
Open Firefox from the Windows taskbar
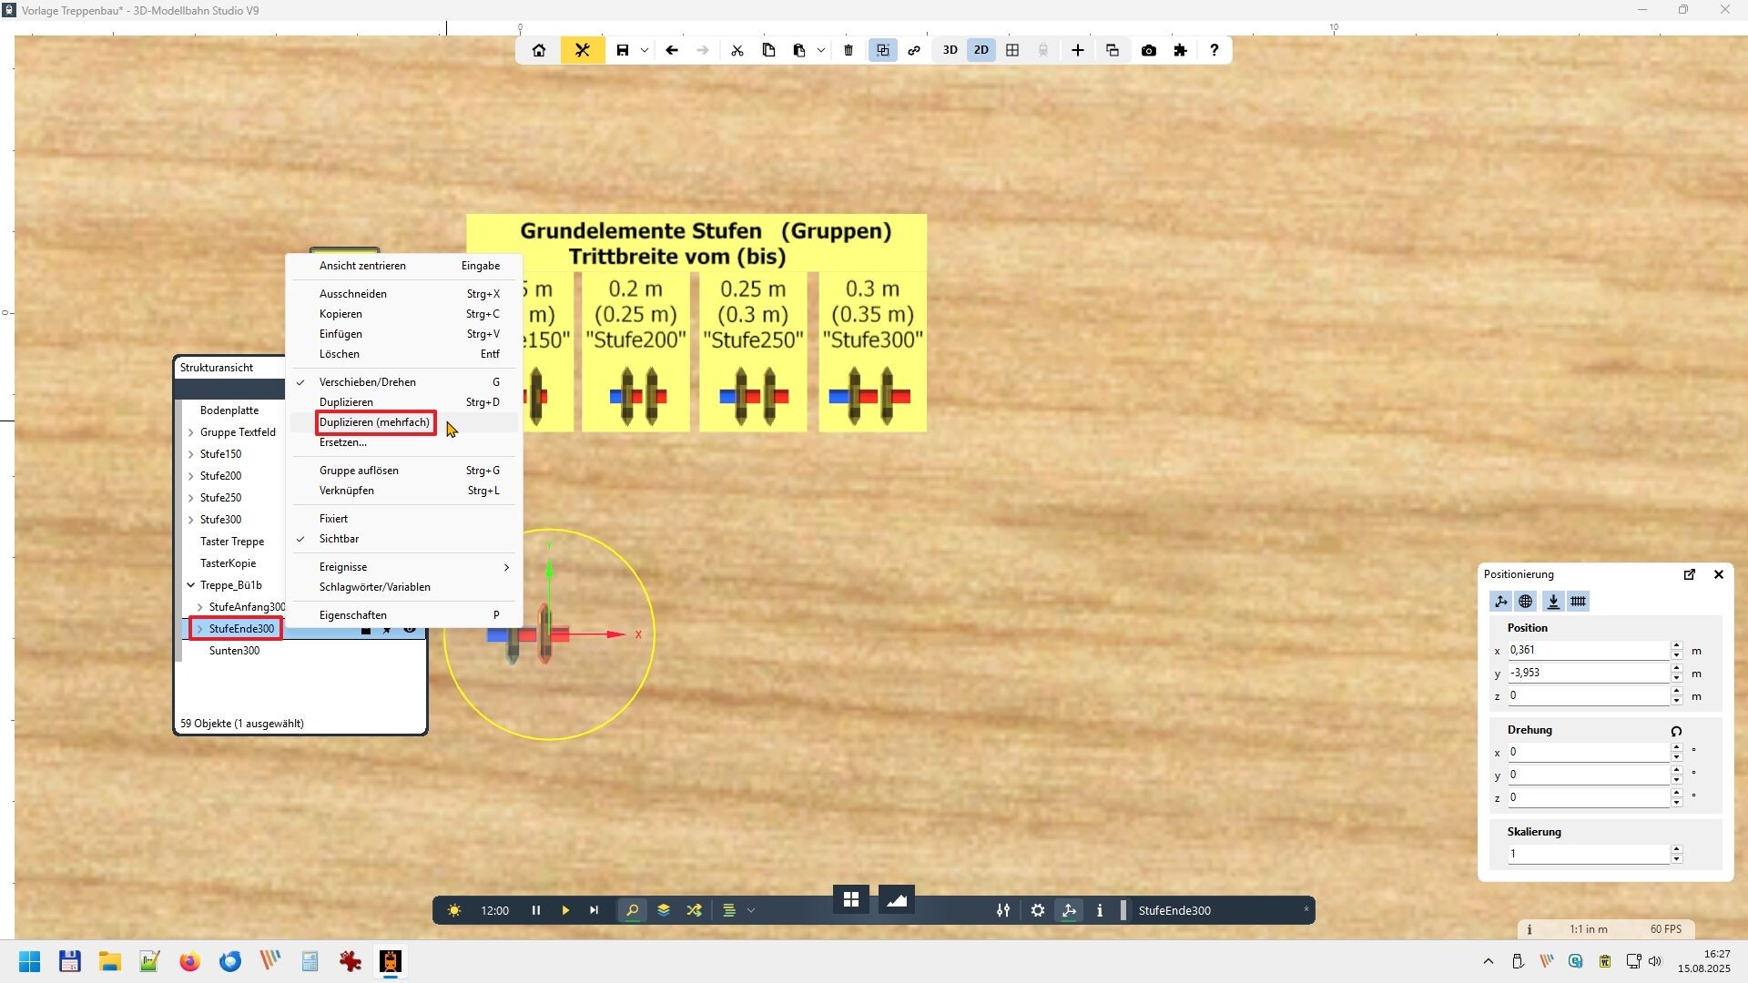tap(189, 962)
